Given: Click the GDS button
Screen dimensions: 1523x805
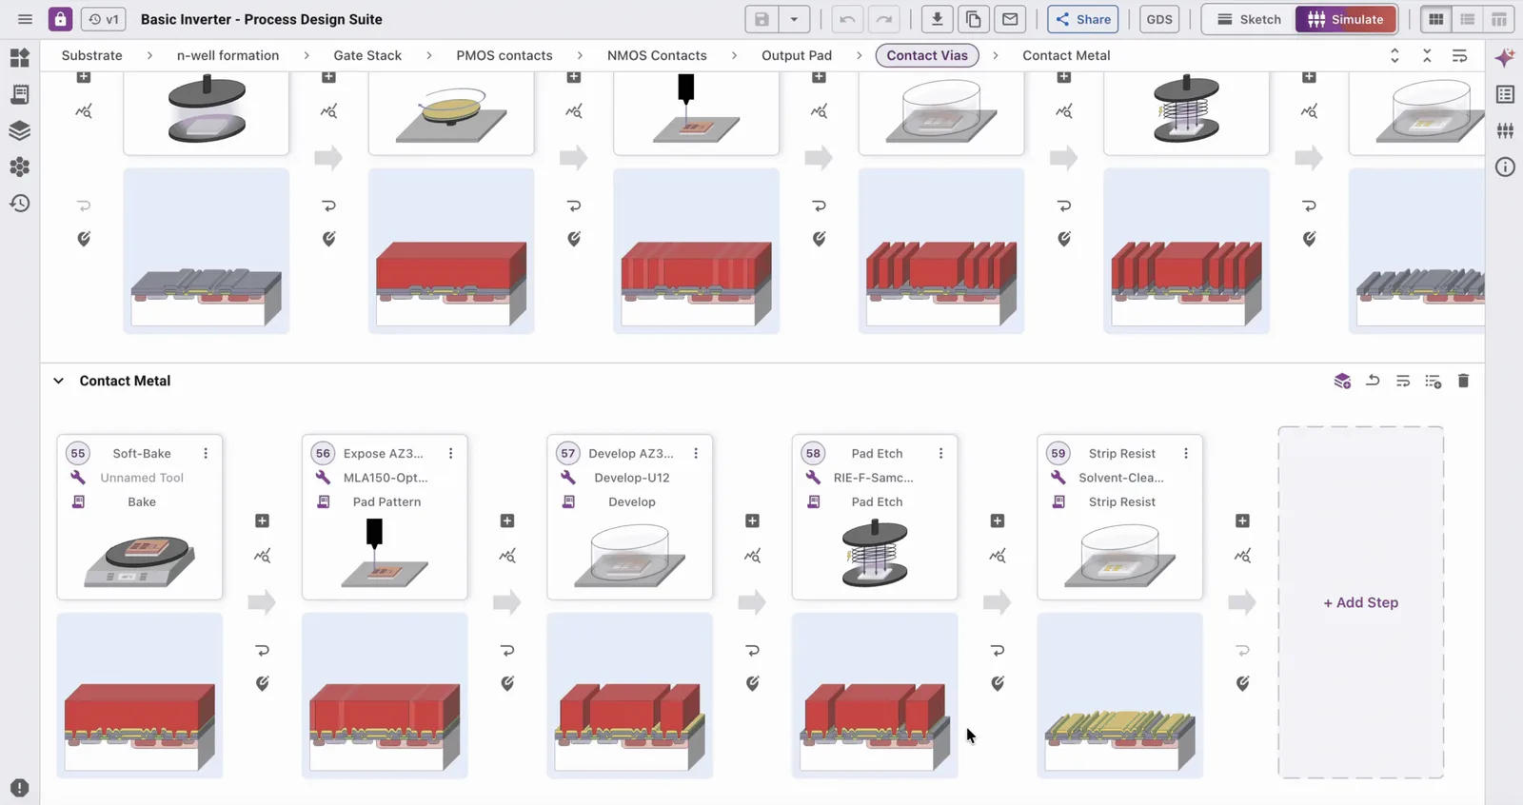Looking at the screenshot, I should (1159, 19).
